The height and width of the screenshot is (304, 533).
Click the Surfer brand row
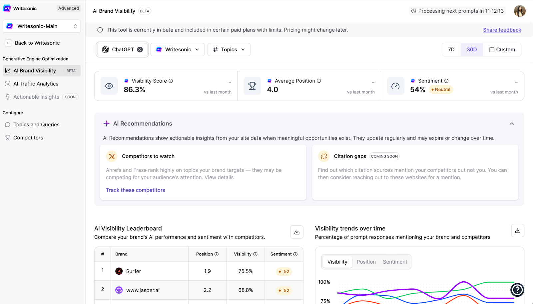[199, 271]
